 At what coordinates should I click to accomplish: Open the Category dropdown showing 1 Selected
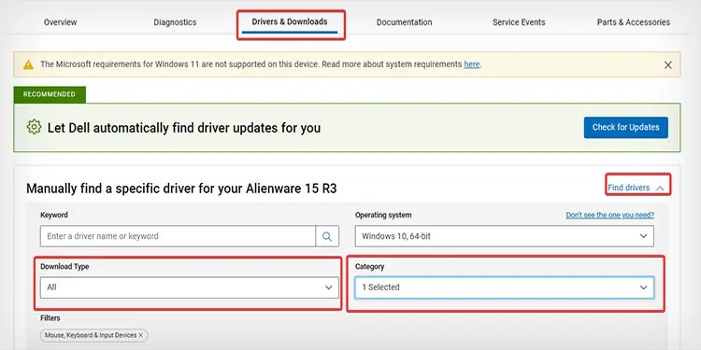(x=505, y=287)
